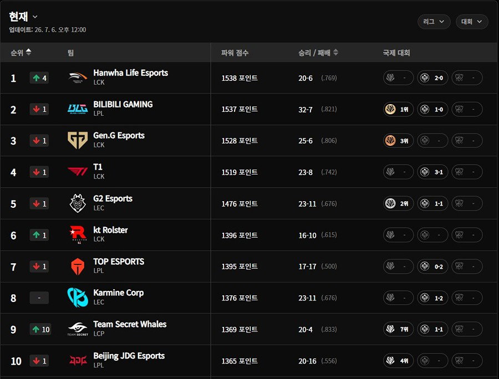
Task: Click BILIBILI GAMING 1위 gold badge
Action: click(398, 109)
